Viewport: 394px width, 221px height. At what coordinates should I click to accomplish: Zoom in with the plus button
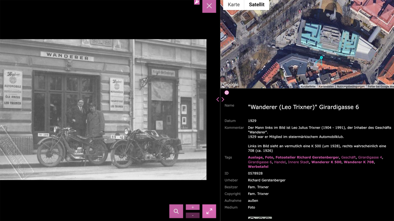point(193,207)
